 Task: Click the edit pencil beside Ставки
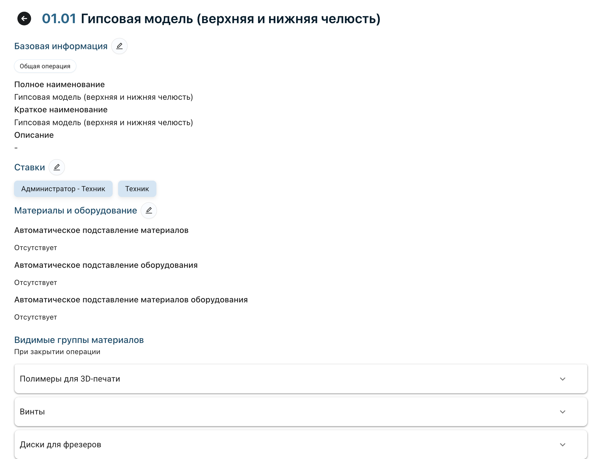(57, 167)
